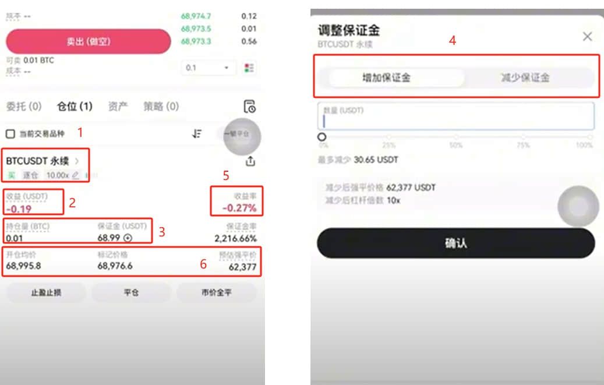Screen dimensions: 604x385
Task: Click the 数量 (USDT) input field
Action: 455,116
